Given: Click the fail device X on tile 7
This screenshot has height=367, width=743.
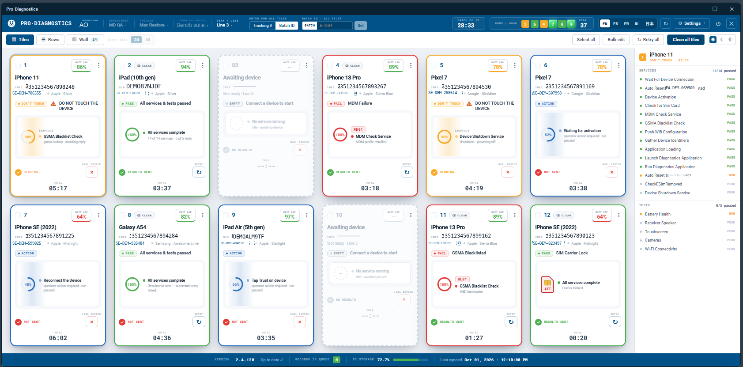Looking at the screenshot, I should [x=92, y=322].
